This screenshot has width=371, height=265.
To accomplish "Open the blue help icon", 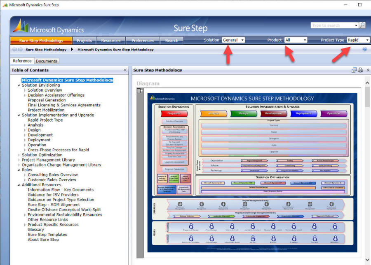I will [x=365, y=49].
